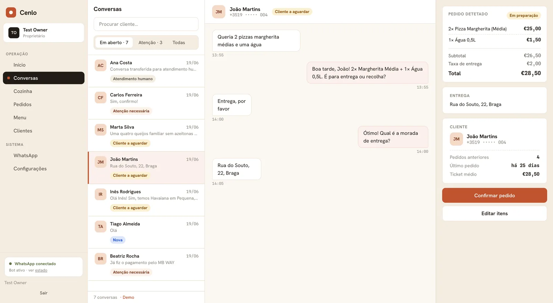Switch to the Atenção · 3 tab
Screen dimensions: 553x303
pyautogui.click(x=150, y=43)
